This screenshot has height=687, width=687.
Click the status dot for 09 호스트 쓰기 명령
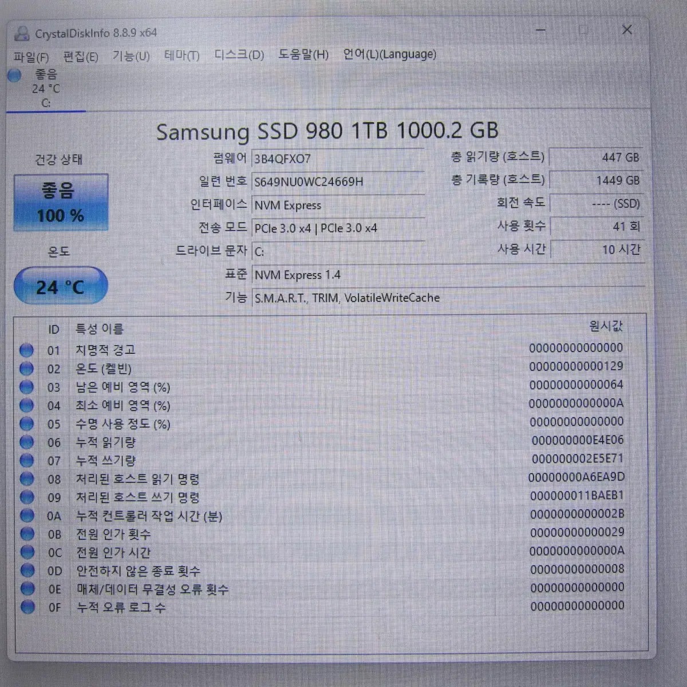point(27,497)
